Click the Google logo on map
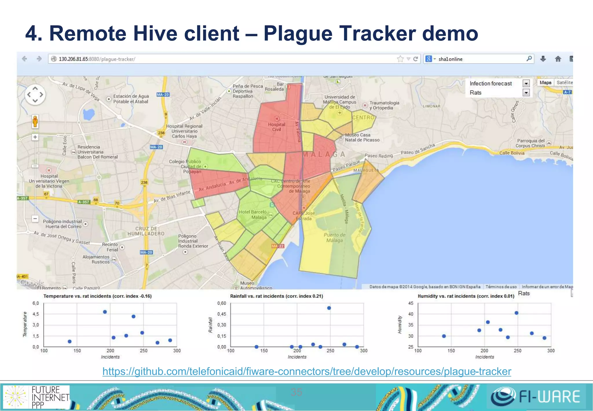Screen dimensions: 593x411 click(x=32, y=282)
